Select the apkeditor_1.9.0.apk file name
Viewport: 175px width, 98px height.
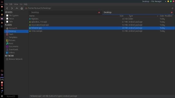click(x=39, y=22)
